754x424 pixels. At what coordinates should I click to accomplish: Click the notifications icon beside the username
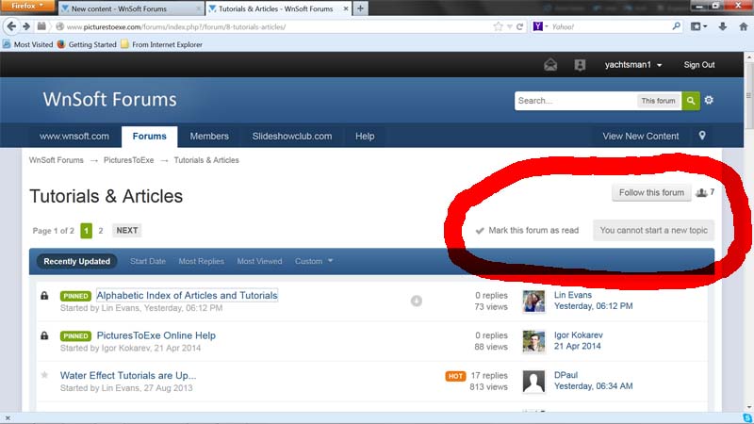tap(580, 65)
